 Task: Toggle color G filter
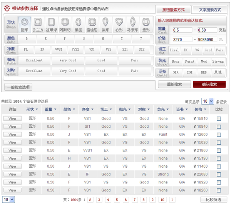84,39
